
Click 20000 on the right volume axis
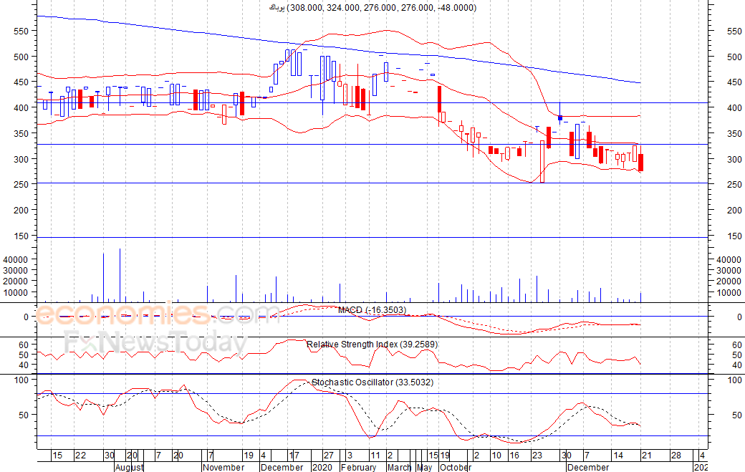[x=729, y=281]
